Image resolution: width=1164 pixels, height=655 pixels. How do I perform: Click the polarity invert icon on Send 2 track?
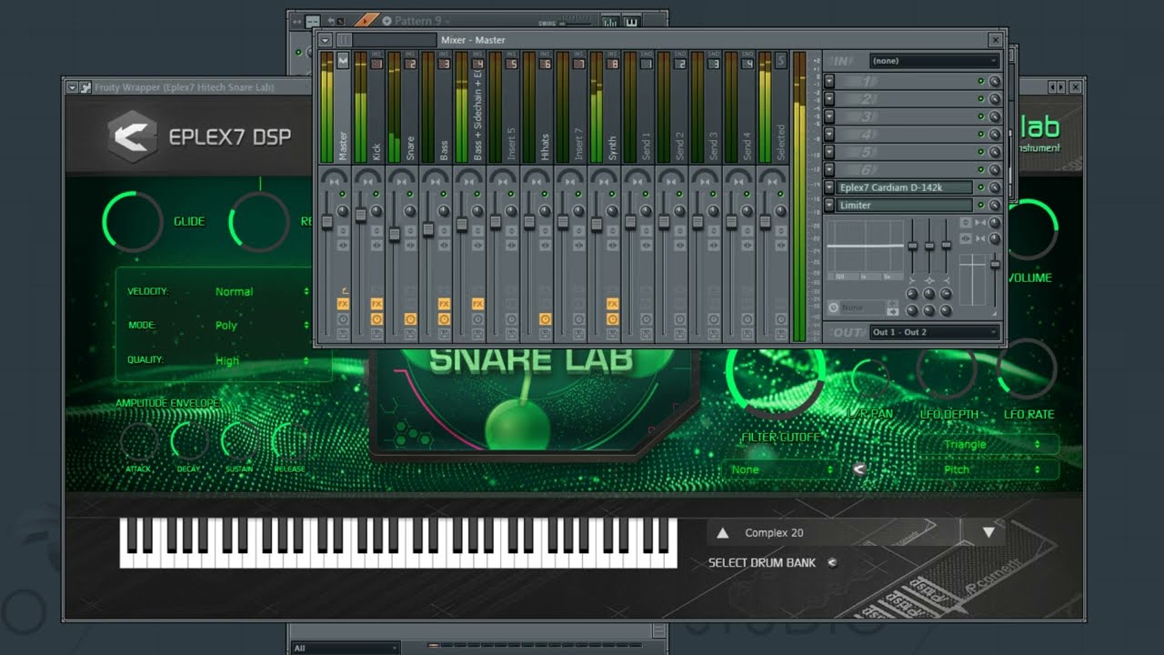point(679,231)
